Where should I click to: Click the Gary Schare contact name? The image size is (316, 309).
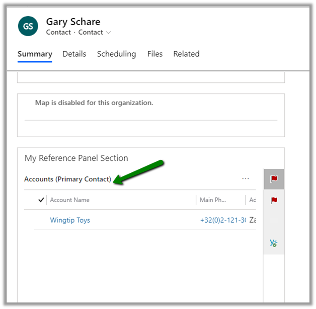click(73, 22)
